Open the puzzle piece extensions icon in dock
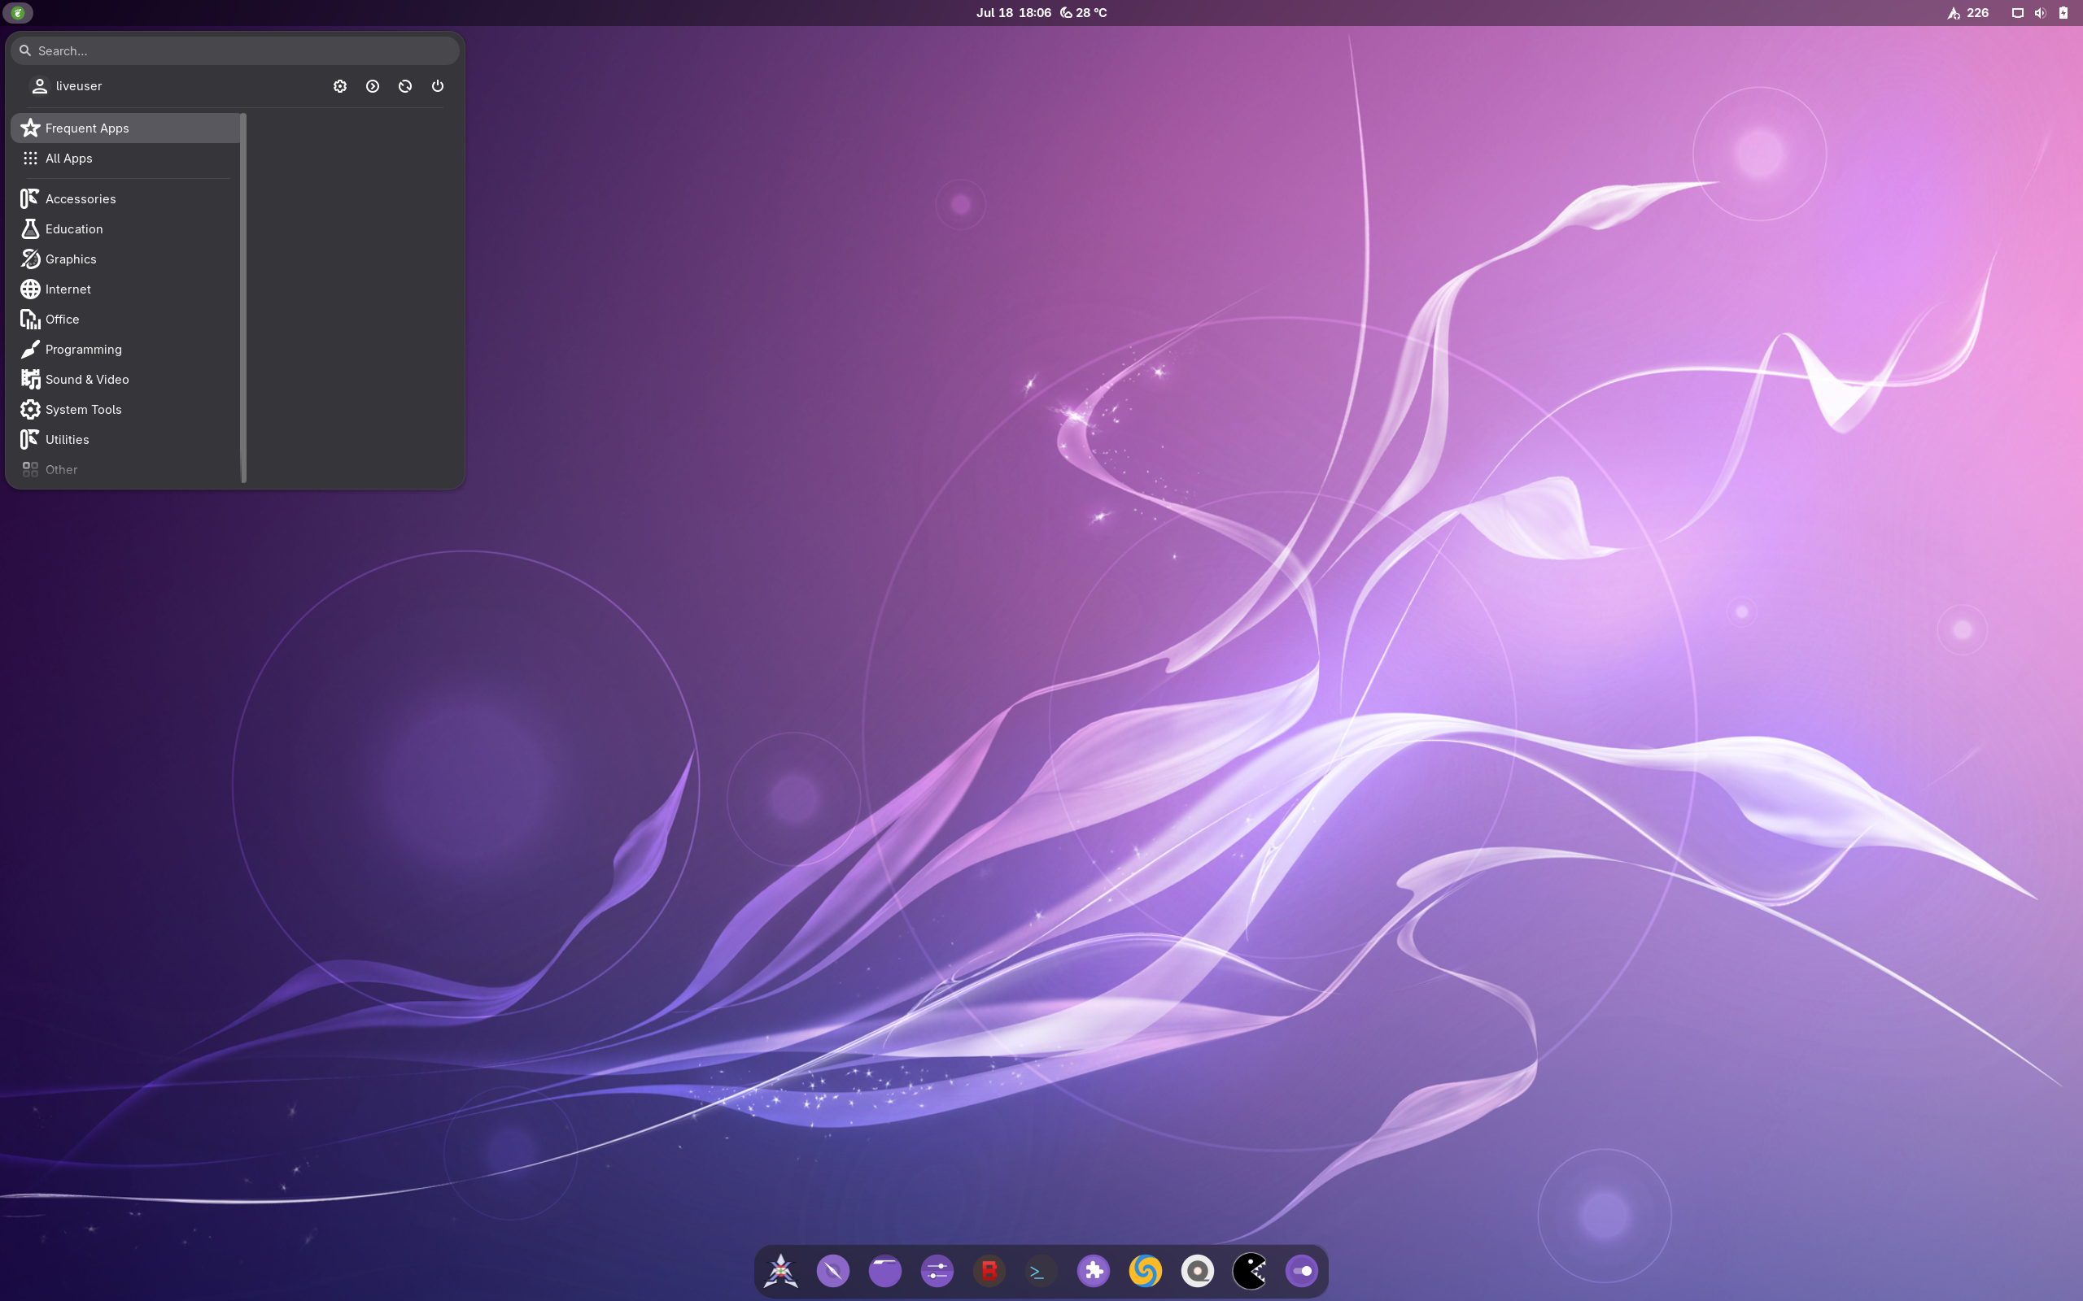The image size is (2083, 1301). (1093, 1270)
